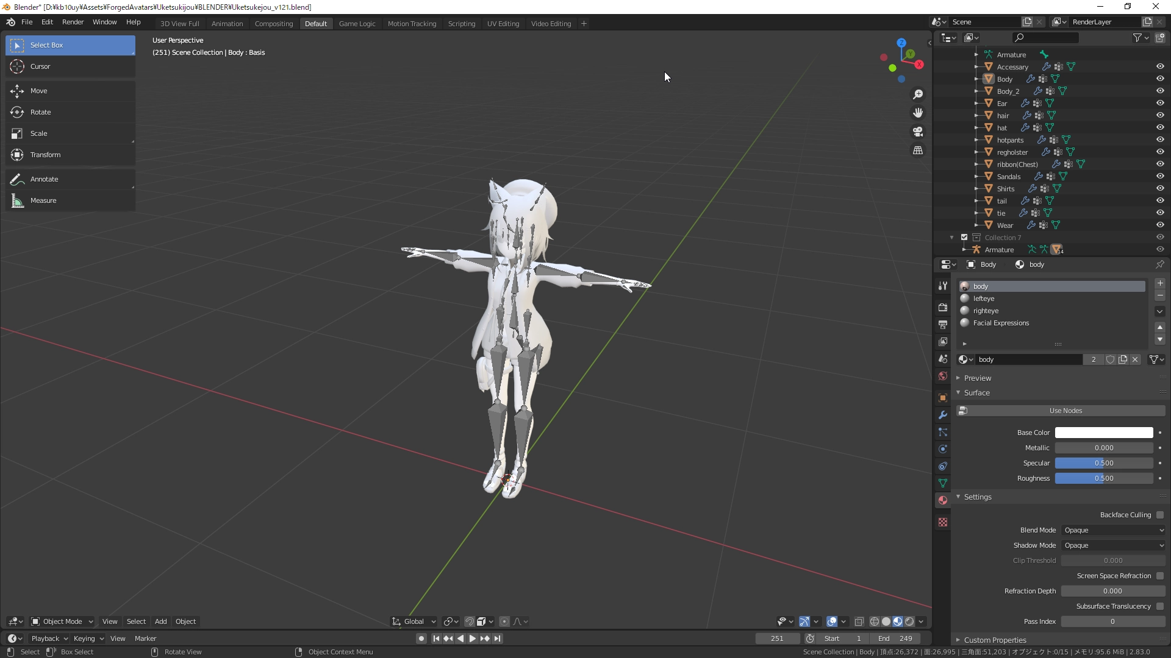Select the Measure tool

(43, 200)
